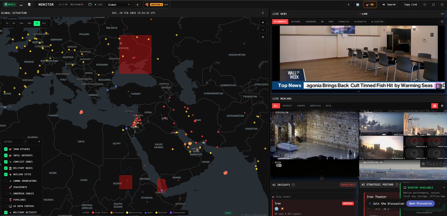Viewport: 447px width, 216px height.
Task: Switch to the finance variant chart icon
Action: pyautogui.click(x=29, y=4)
